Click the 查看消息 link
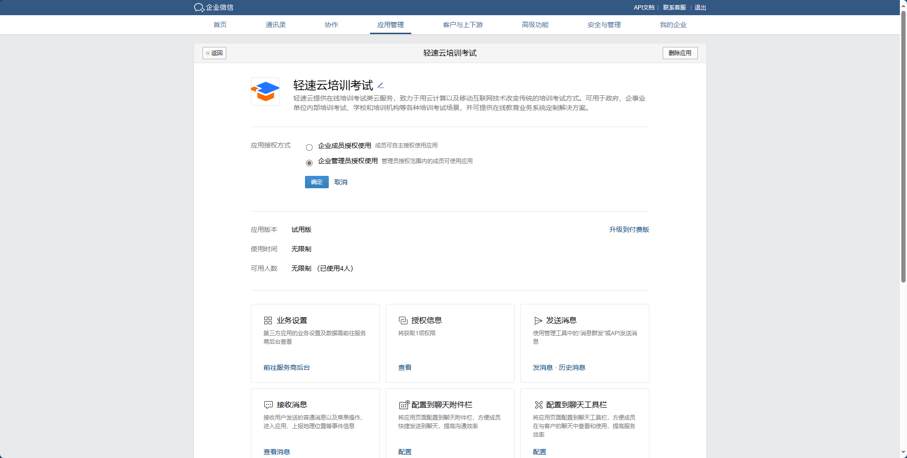 coord(277,452)
